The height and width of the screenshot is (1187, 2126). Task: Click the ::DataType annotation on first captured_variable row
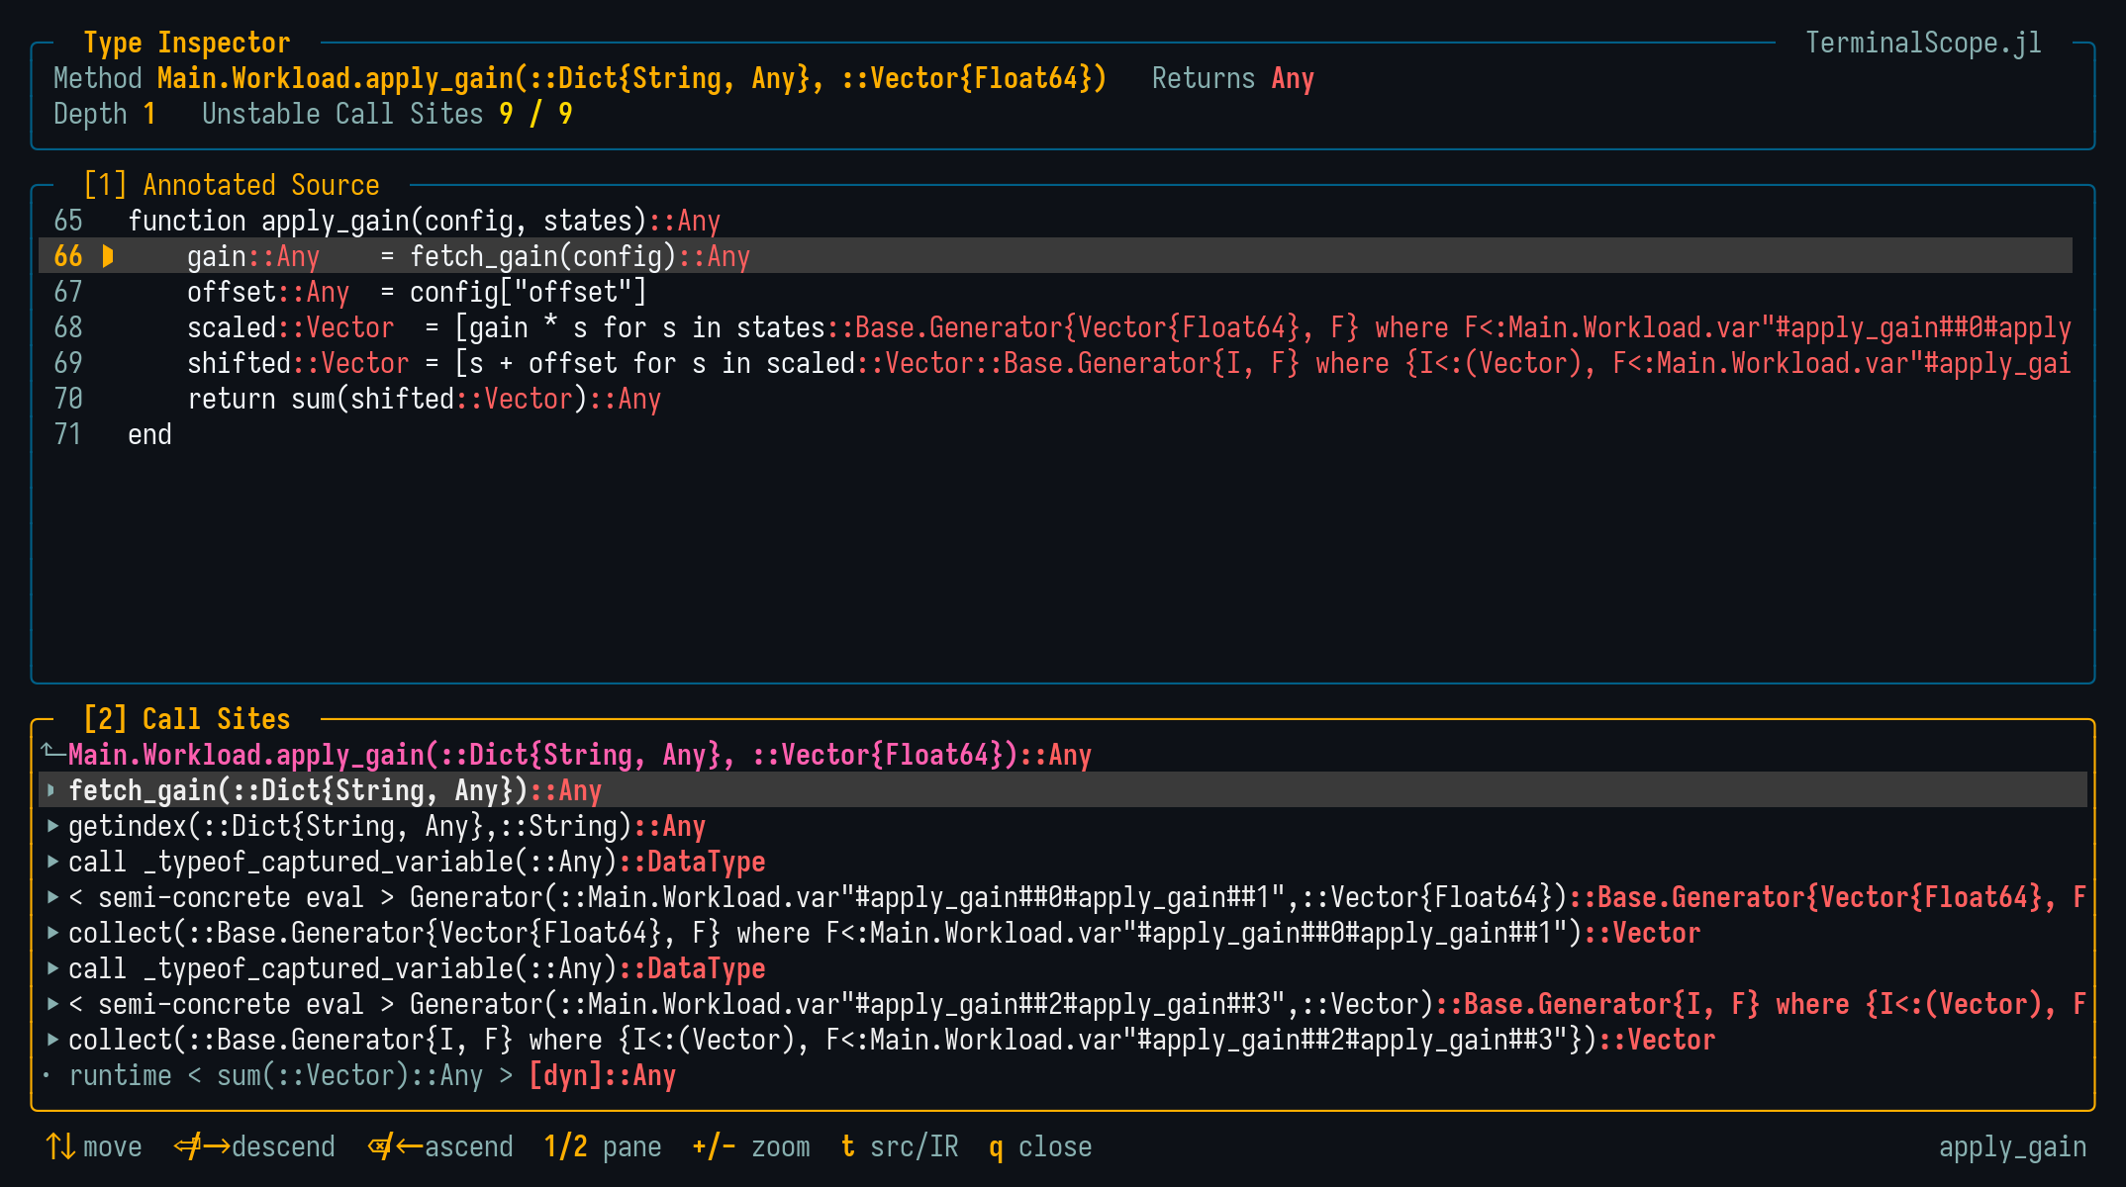pyautogui.click(x=692, y=862)
